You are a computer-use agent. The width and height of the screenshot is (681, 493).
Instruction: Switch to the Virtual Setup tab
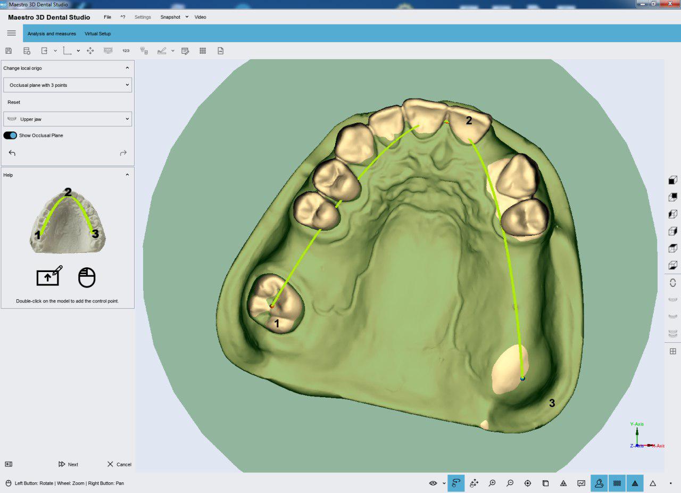click(98, 34)
